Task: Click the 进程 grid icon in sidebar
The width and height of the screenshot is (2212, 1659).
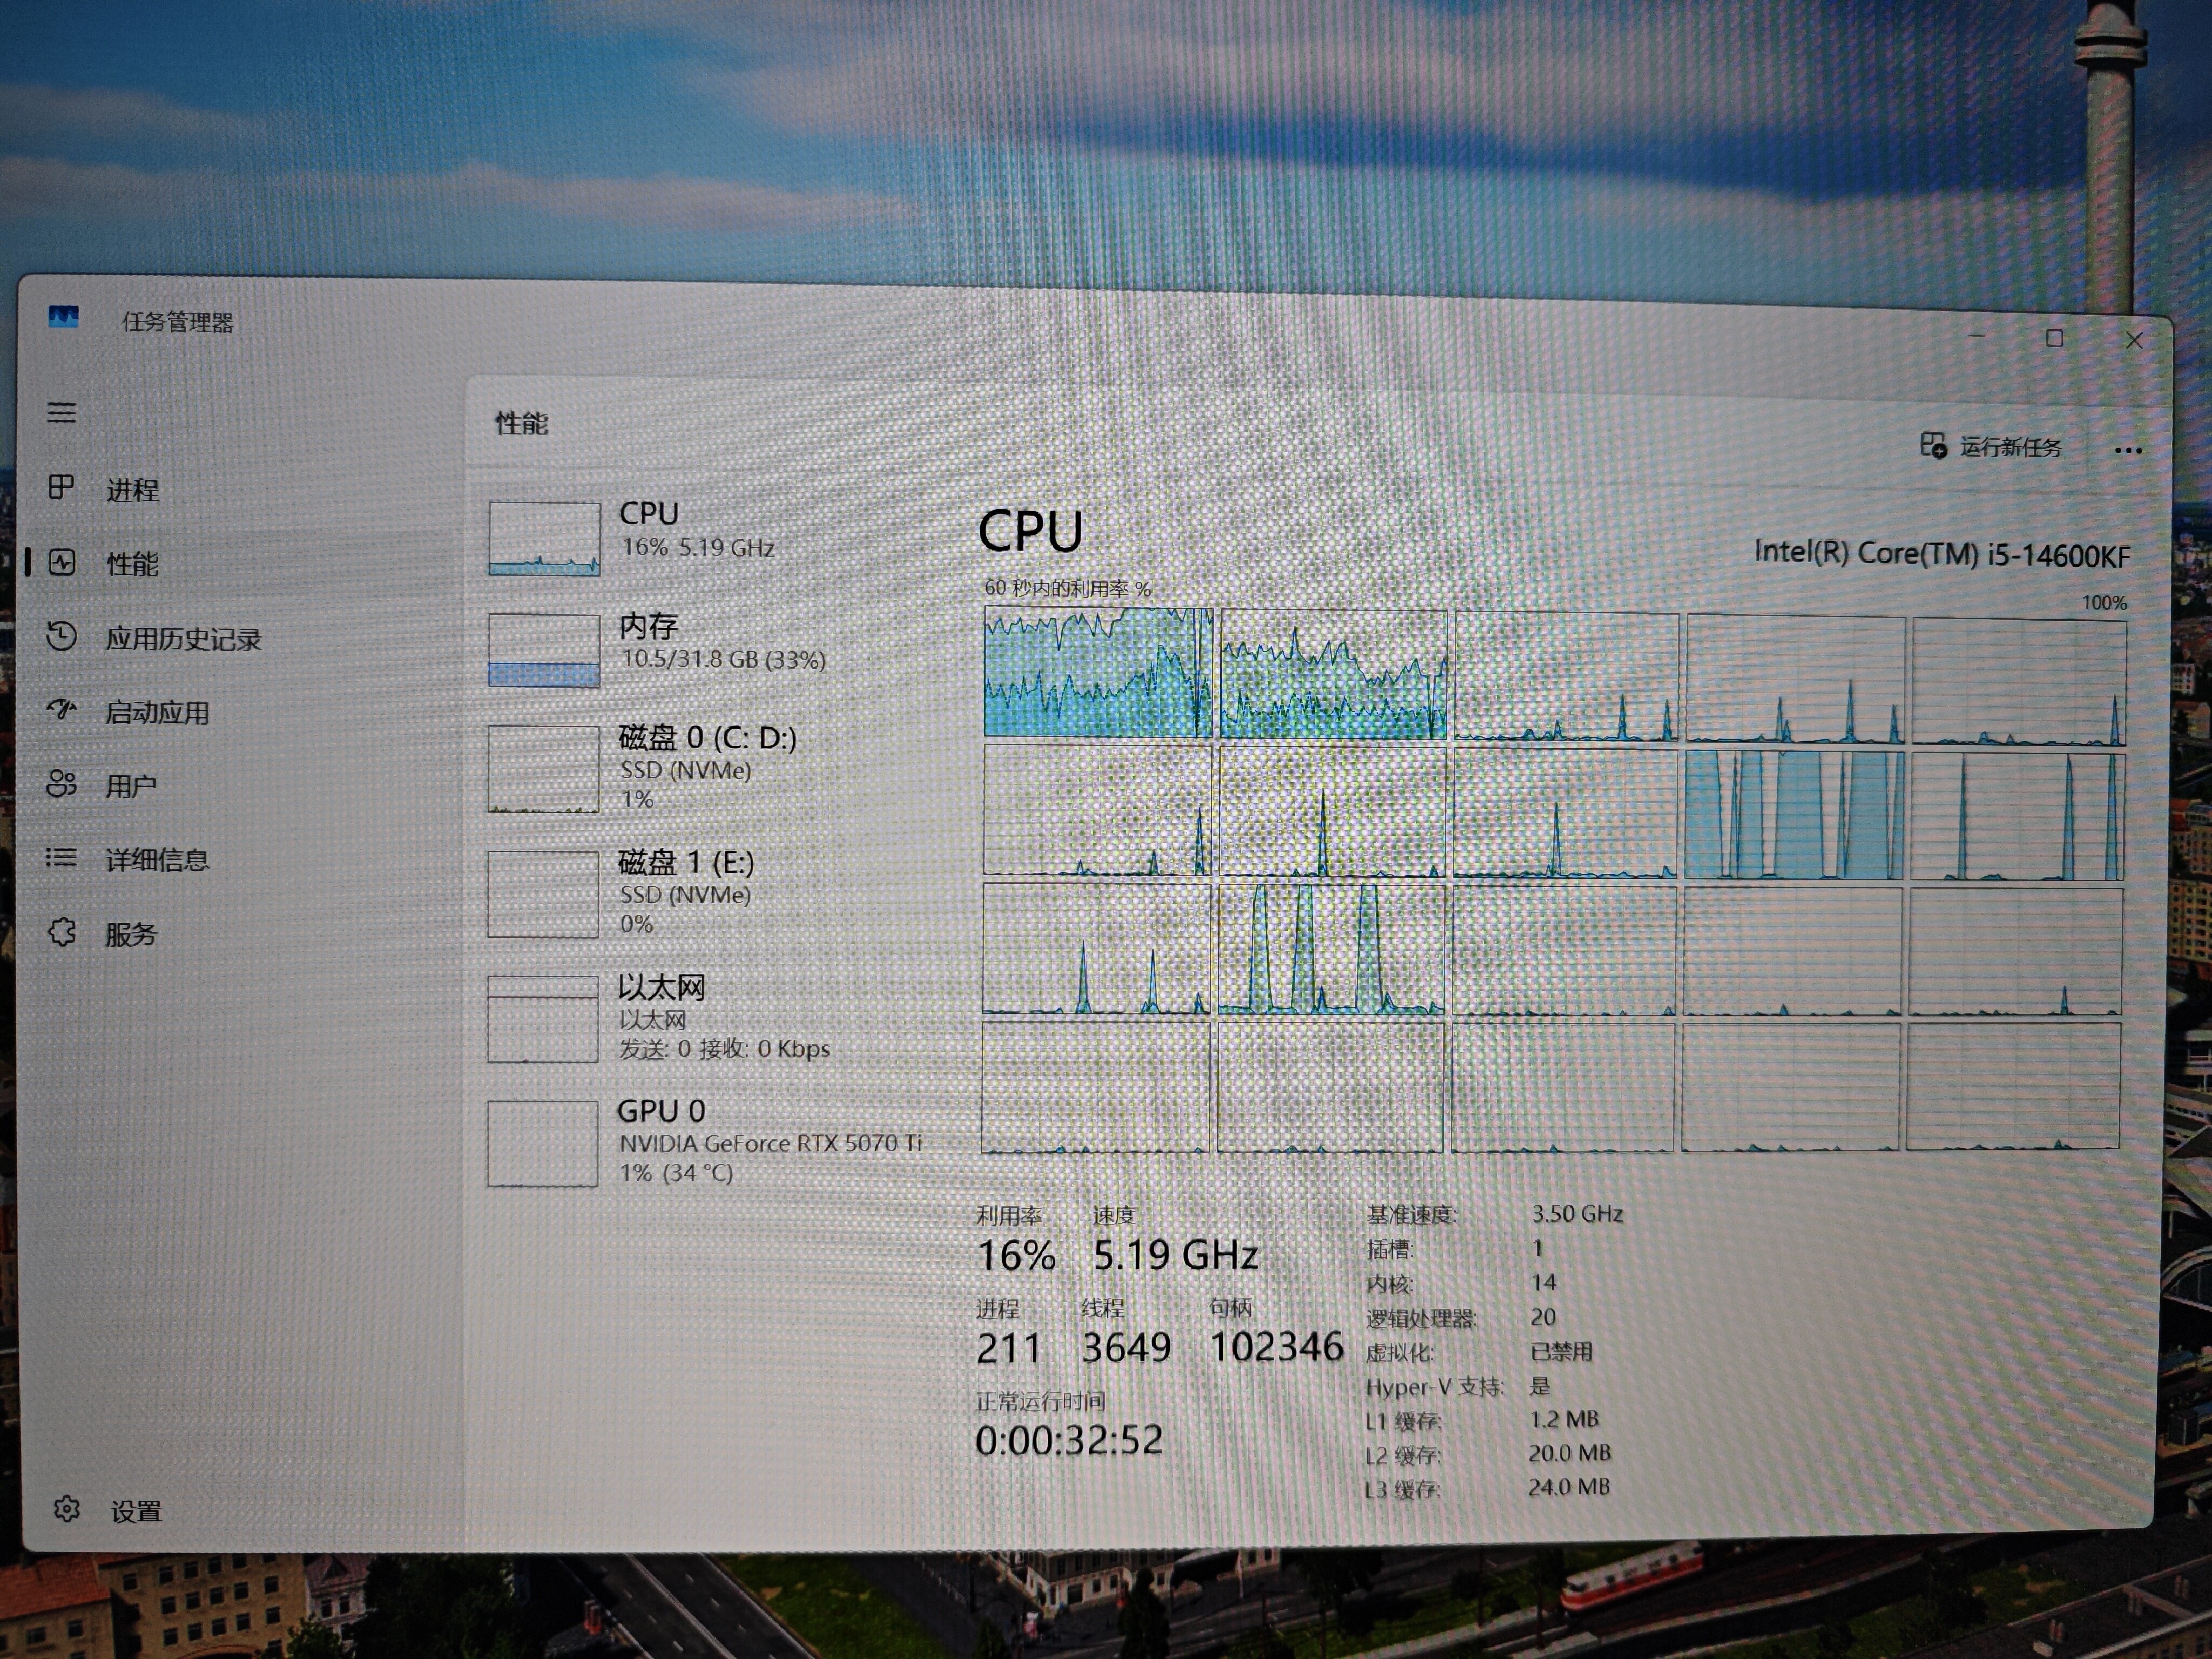Action: click(61, 487)
